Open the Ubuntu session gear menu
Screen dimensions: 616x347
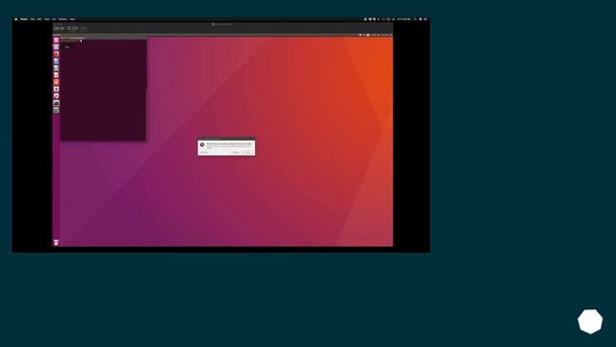(391, 35)
